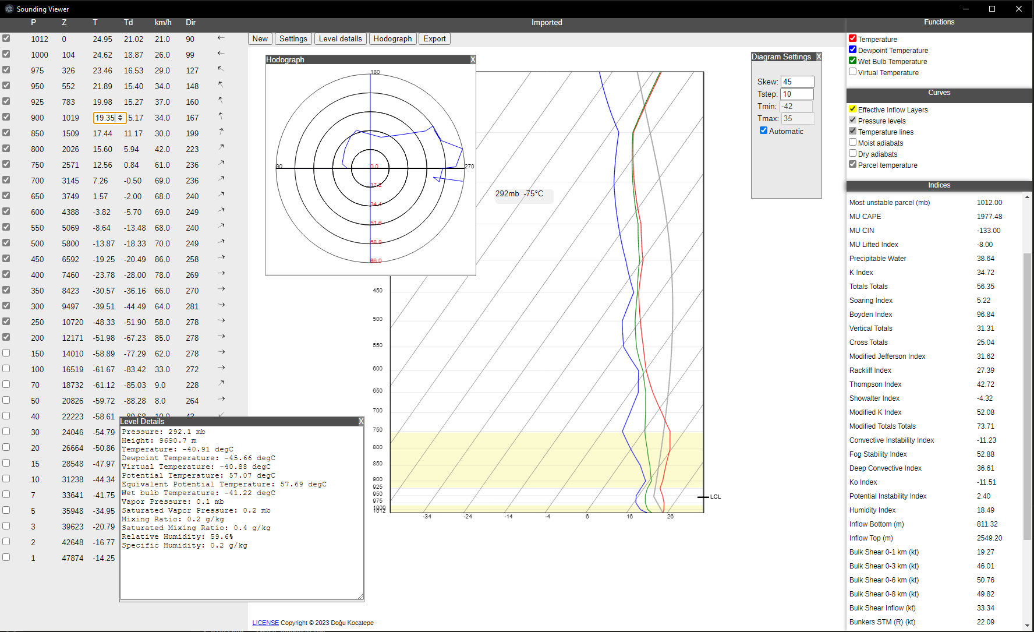
Task: Close the Hodograph panel
Action: [473, 59]
